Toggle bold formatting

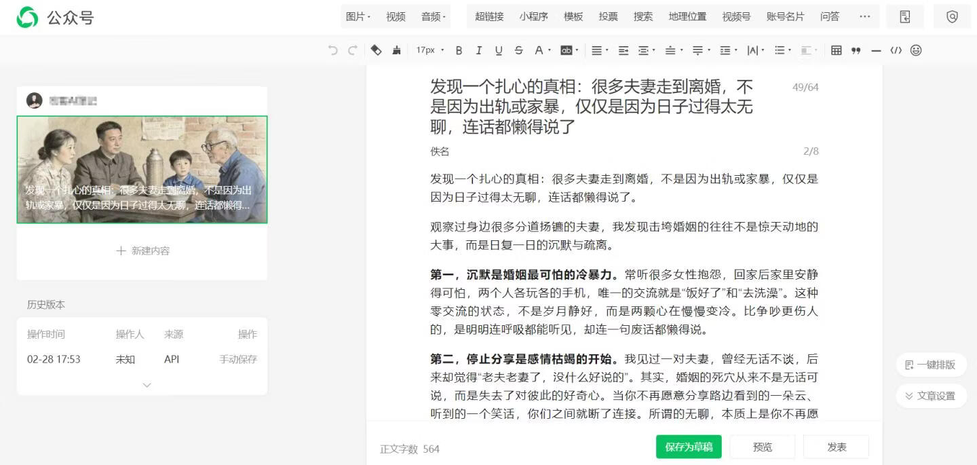pyautogui.click(x=459, y=50)
